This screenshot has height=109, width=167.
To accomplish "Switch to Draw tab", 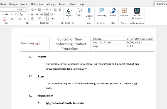I will pyautogui.click(x=3, y=4).
